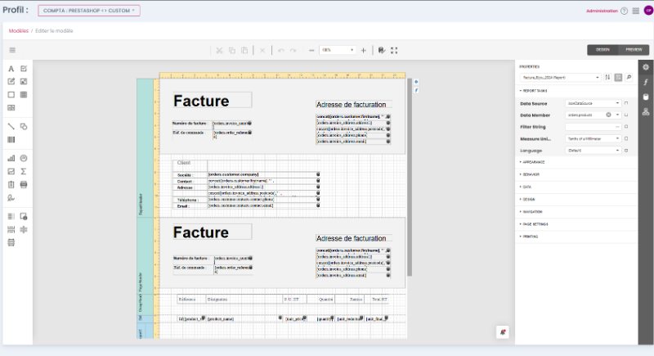Click the Redo arrow icon
This screenshot has height=356, width=654.
tap(293, 51)
